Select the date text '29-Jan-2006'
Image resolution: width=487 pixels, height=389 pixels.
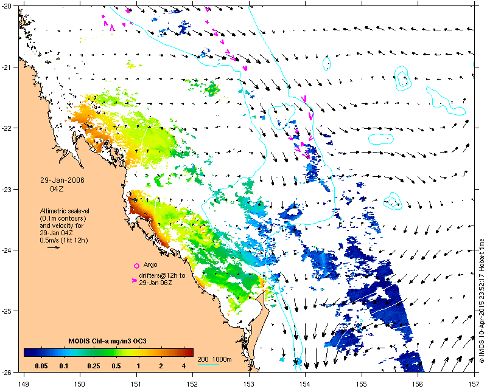tap(62, 181)
